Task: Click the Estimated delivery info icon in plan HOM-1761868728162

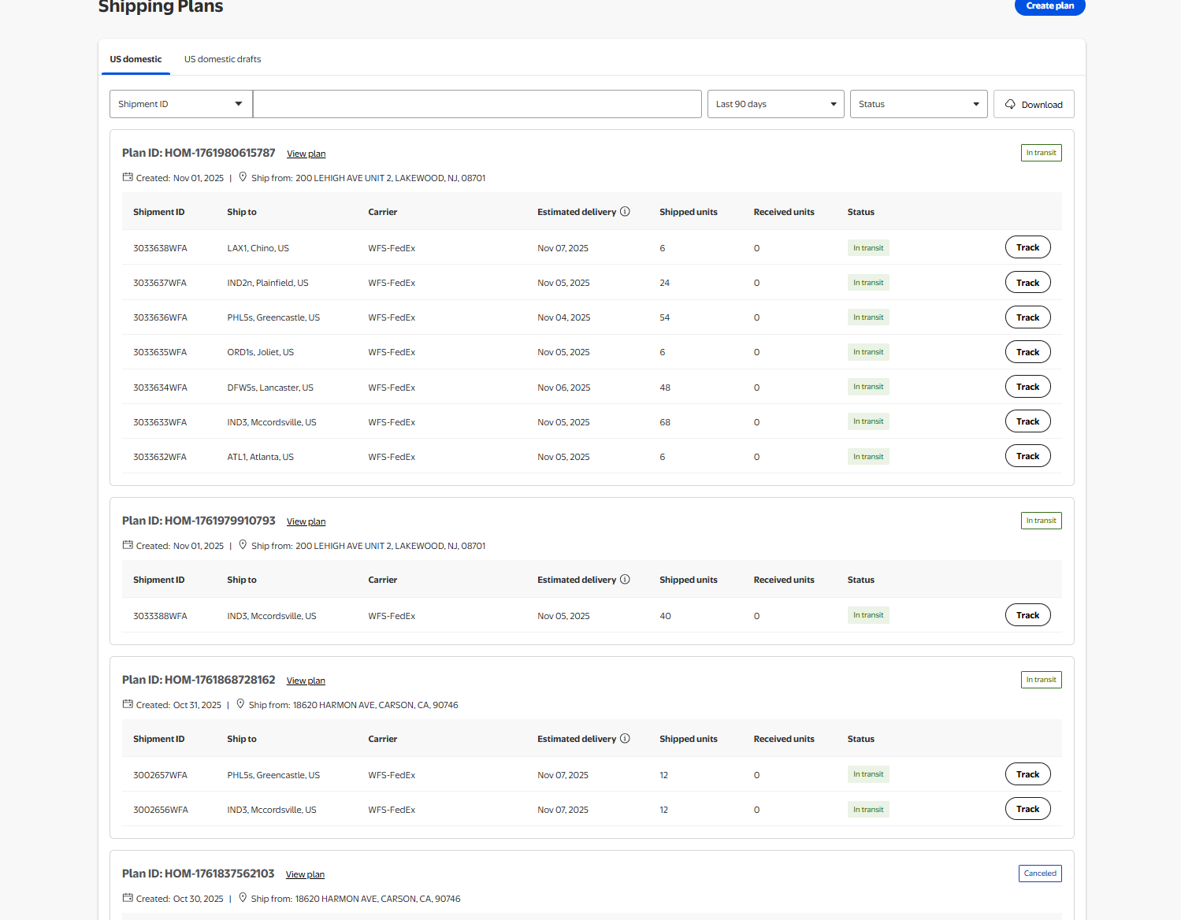Action: [625, 739]
